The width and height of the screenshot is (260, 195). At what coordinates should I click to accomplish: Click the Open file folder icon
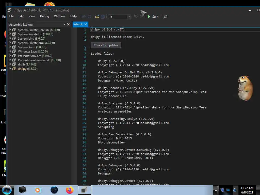pyautogui.click(x=97, y=17)
